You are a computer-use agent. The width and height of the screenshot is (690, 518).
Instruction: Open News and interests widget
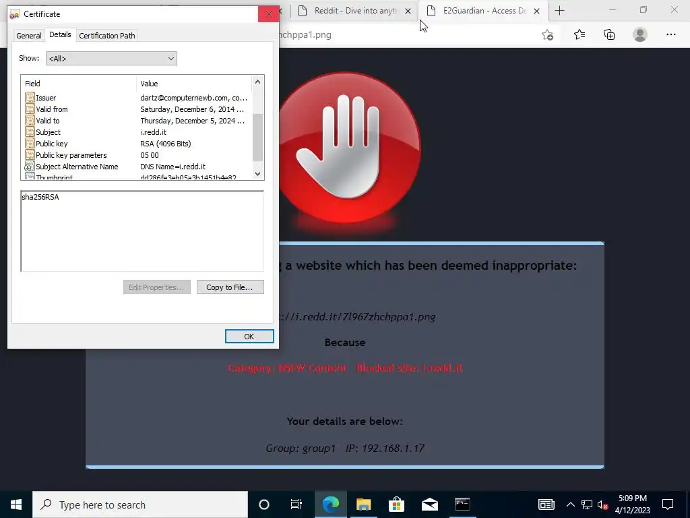tap(546, 505)
